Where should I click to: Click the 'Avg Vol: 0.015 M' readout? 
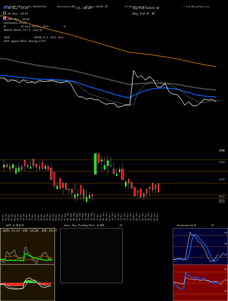(145, 8)
